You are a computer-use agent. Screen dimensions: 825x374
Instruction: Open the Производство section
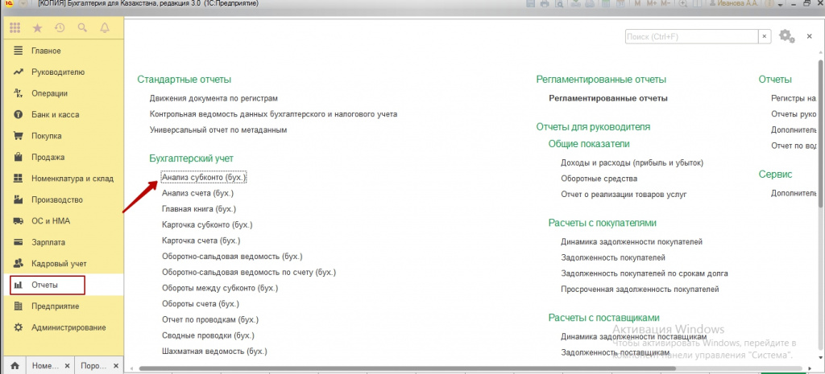62,199
